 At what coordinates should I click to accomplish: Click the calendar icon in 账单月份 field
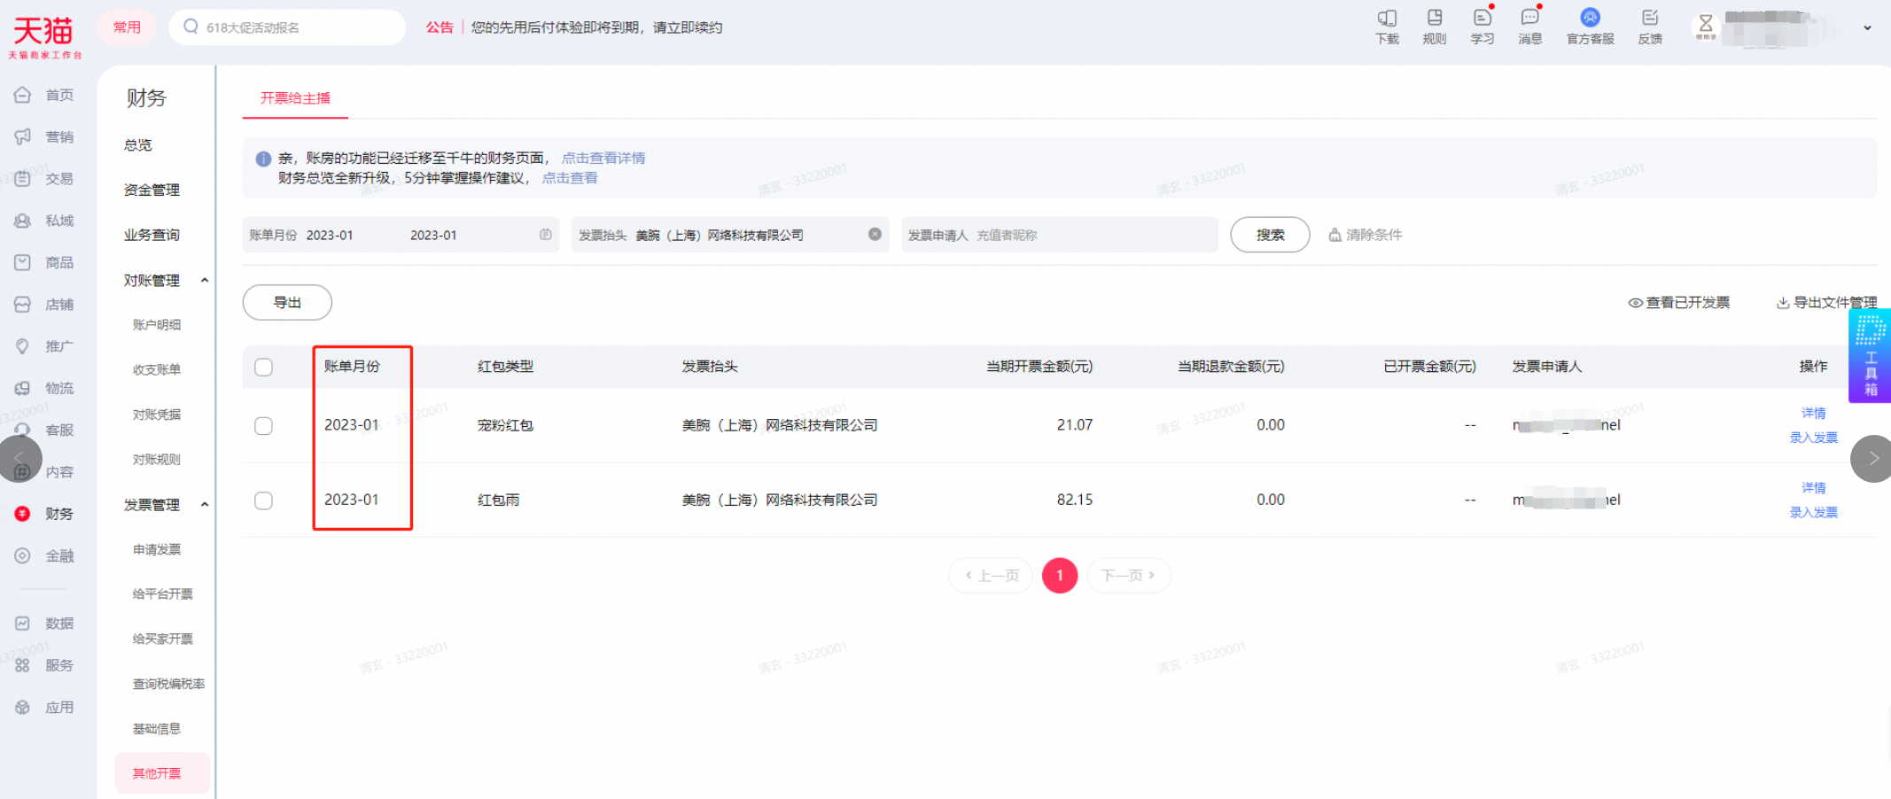[546, 235]
